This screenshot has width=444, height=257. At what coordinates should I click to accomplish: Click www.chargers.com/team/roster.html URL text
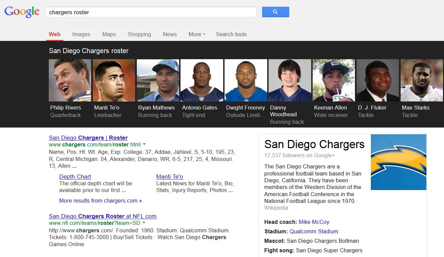(x=95, y=145)
